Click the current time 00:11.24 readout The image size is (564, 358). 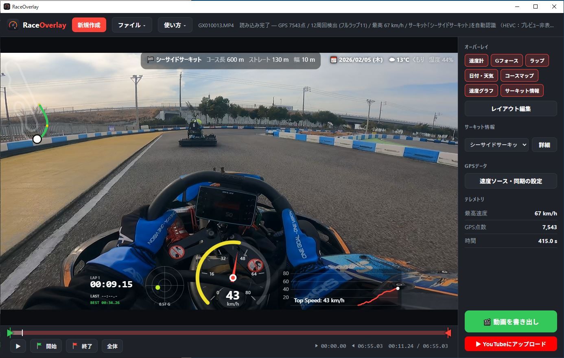point(401,346)
